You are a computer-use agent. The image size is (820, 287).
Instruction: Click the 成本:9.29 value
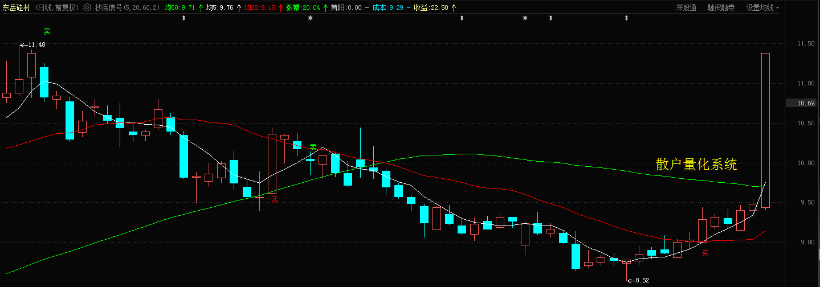click(387, 7)
